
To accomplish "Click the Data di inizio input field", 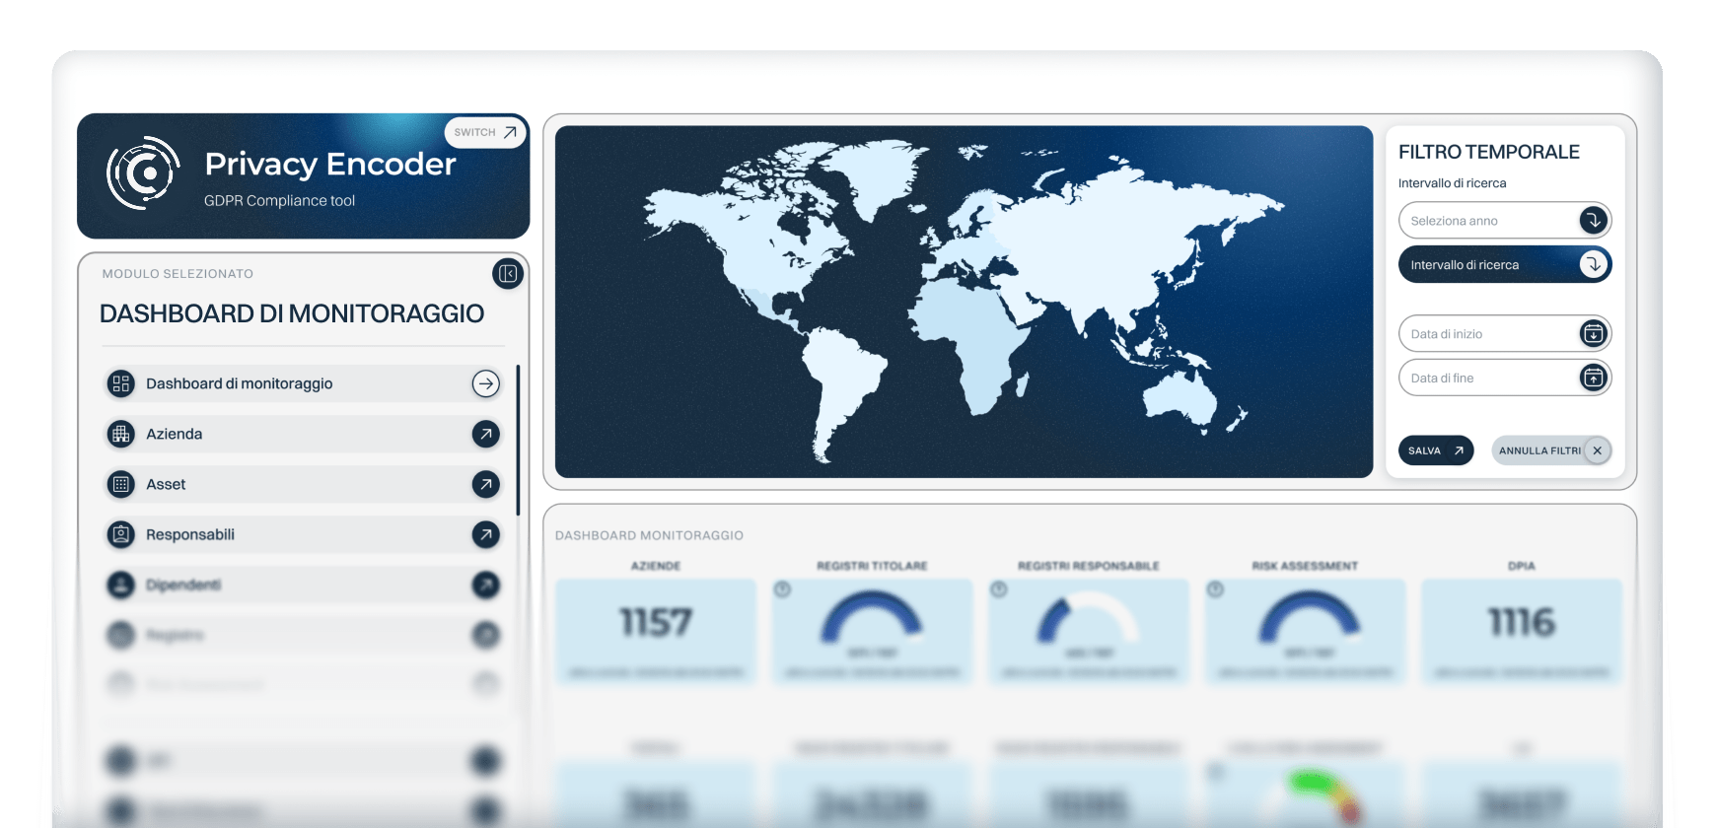I will tap(1504, 333).
